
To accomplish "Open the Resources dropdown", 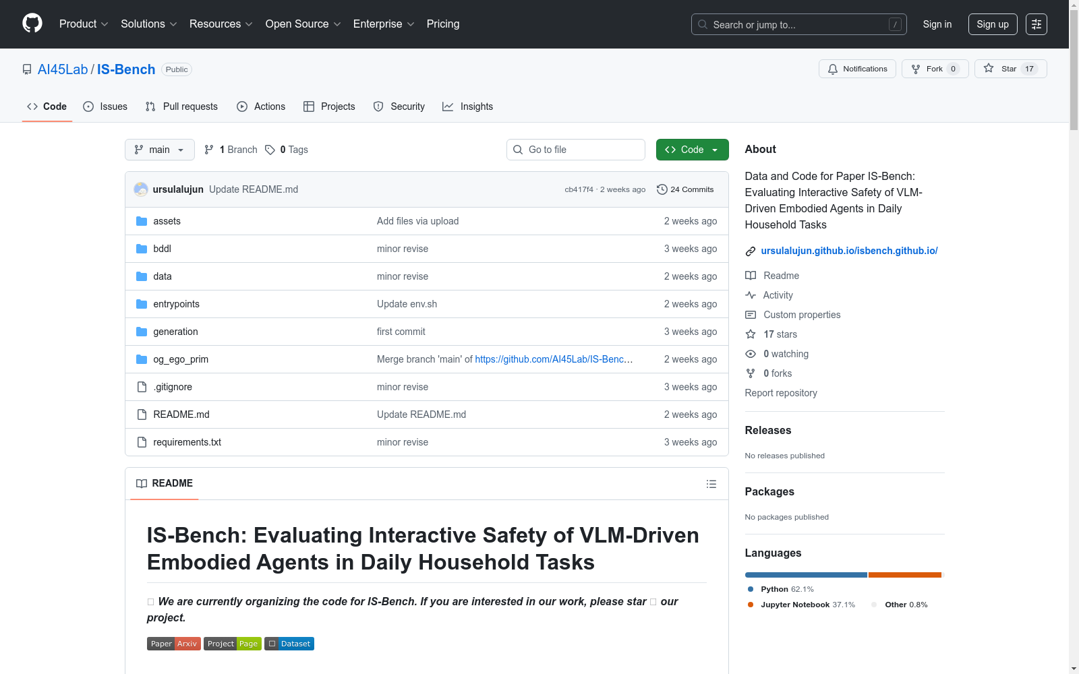I will point(221,24).
